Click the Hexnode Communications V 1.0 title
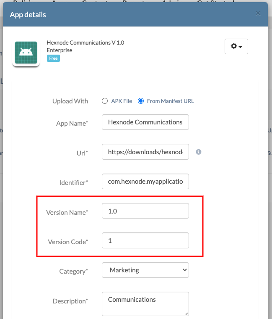This screenshot has height=319, width=272. pyautogui.click(x=85, y=43)
